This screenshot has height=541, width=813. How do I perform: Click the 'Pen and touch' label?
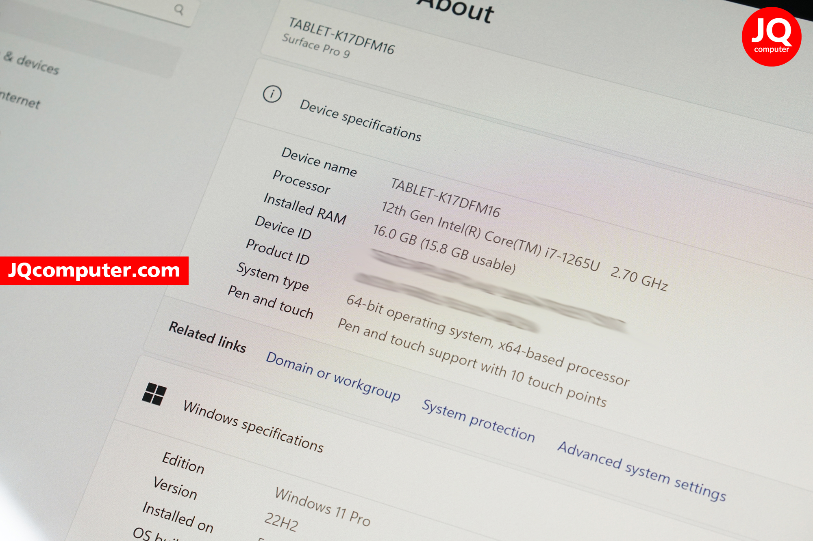click(270, 302)
